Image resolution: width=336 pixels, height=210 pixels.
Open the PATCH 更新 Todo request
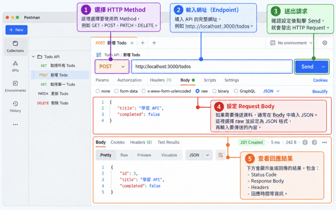tap(60, 94)
